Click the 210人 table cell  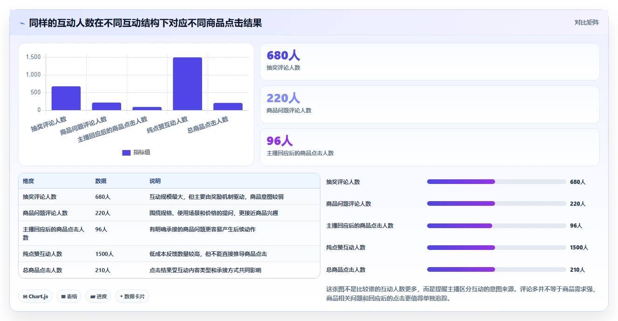tap(103, 270)
